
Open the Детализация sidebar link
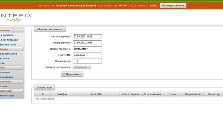point(6,77)
